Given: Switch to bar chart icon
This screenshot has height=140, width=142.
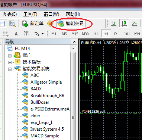Looking at the screenshot, I should 114,24.
